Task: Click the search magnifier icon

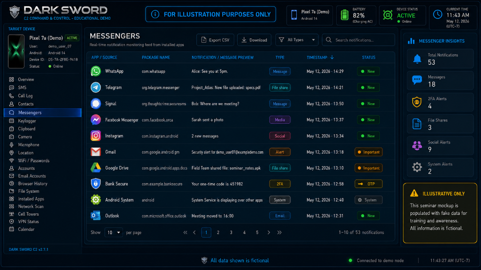Action: [328, 40]
